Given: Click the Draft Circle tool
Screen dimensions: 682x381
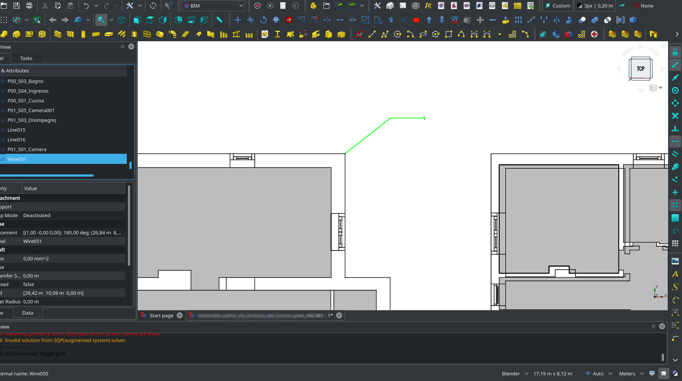Looking at the screenshot, I should coord(397,34).
